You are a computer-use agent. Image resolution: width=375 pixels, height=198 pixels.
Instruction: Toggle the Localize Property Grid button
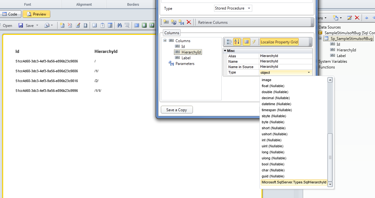pyautogui.click(x=279, y=42)
